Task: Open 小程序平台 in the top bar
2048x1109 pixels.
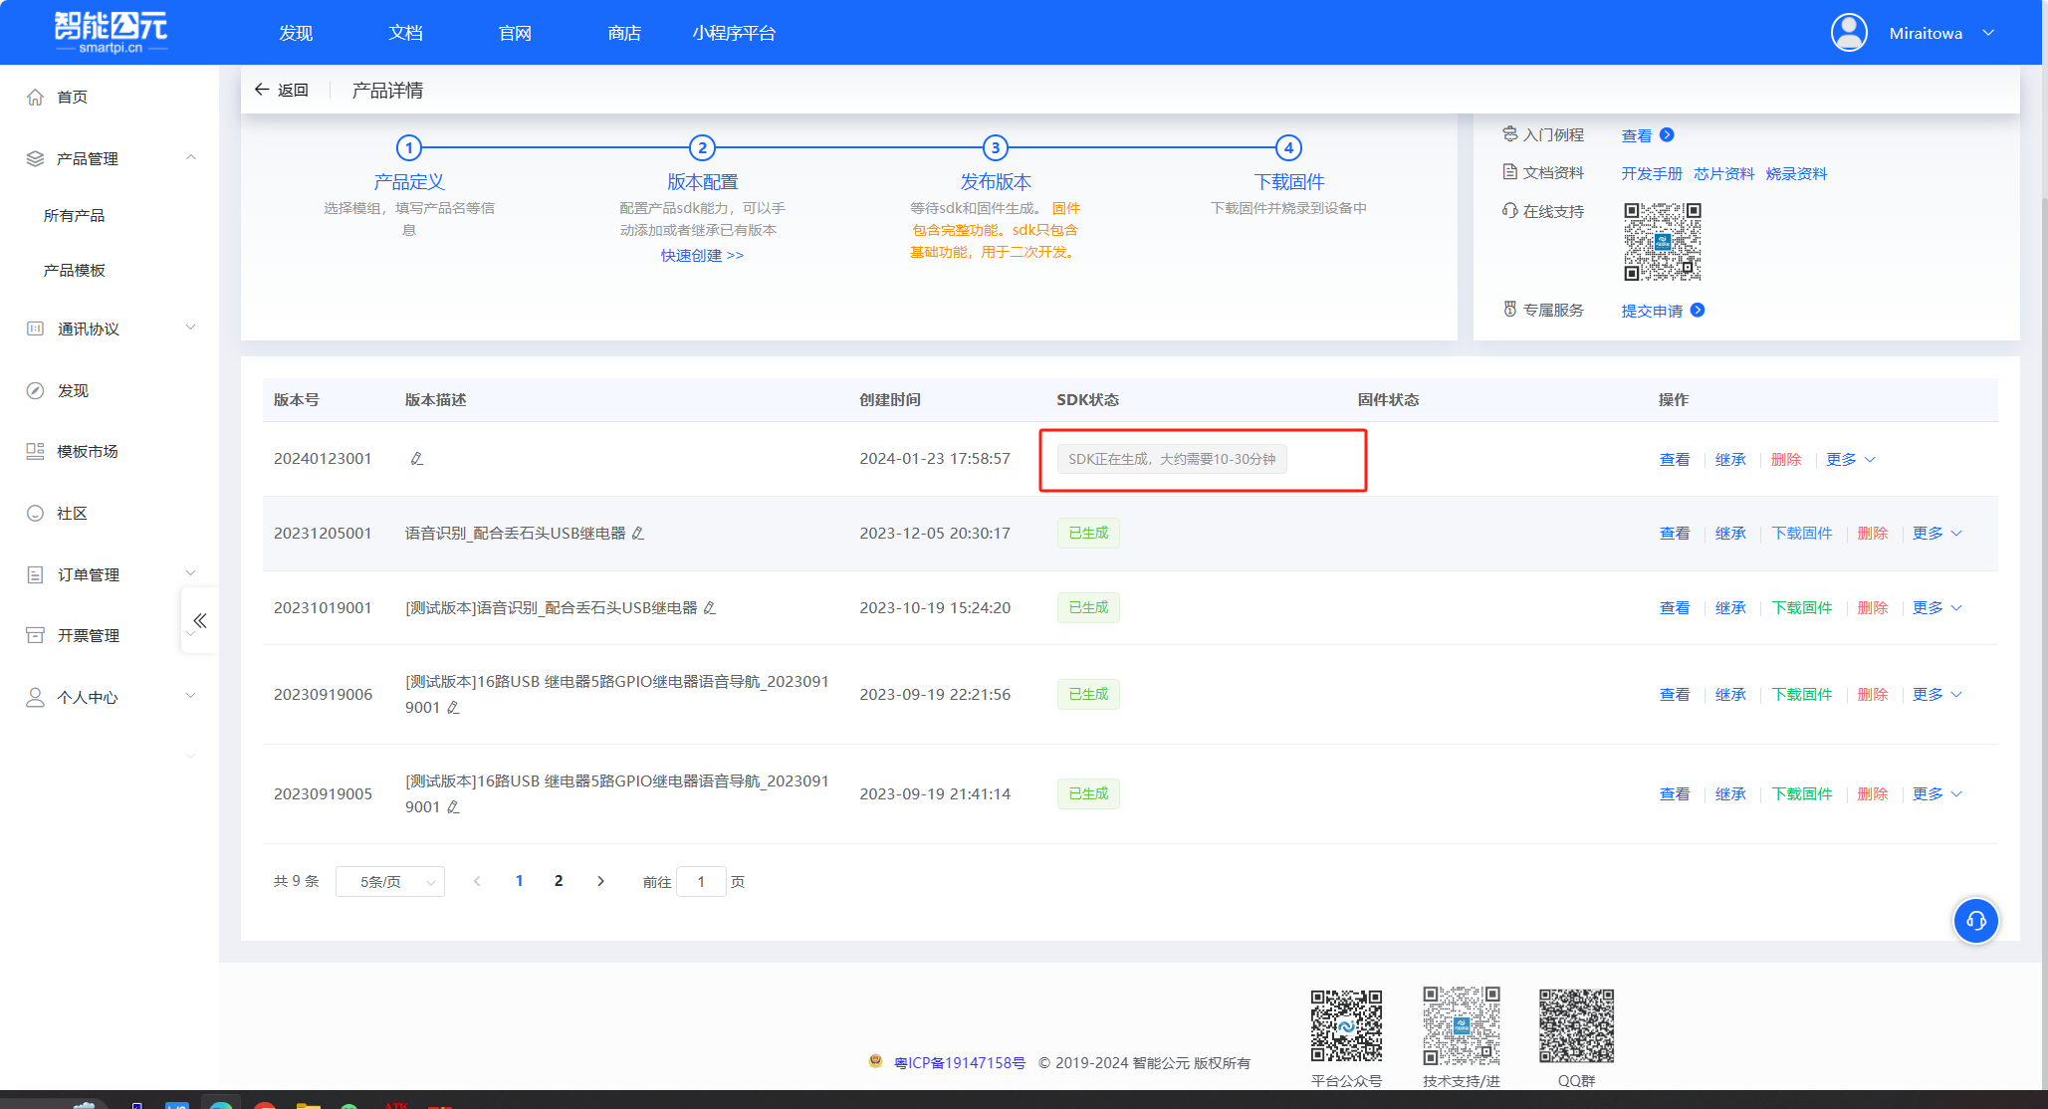Action: coord(734,33)
